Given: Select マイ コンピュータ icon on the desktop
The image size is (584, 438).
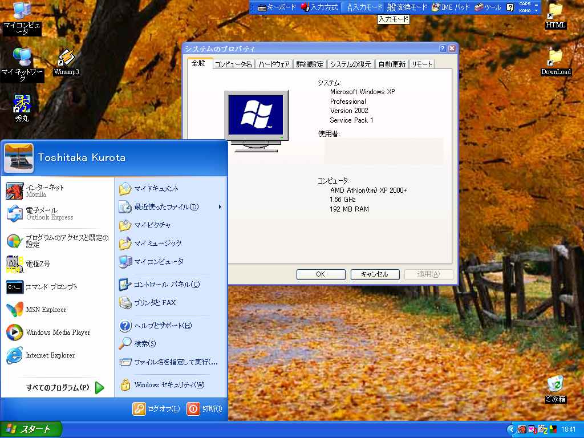Looking at the screenshot, I should pyautogui.click(x=22, y=19).
